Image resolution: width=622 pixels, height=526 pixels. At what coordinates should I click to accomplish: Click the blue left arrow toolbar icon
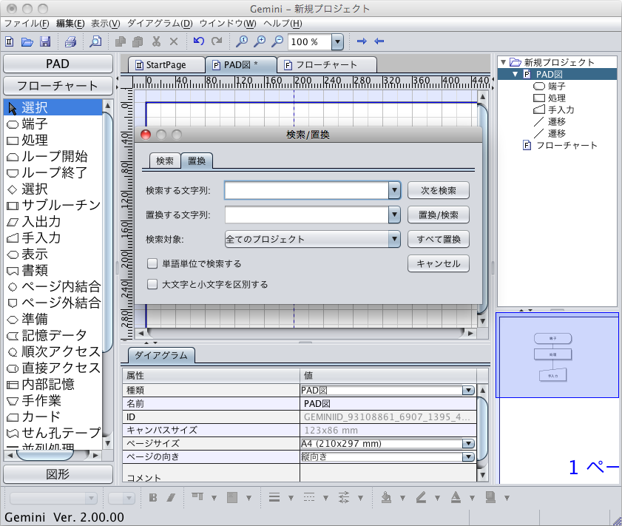tap(379, 41)
